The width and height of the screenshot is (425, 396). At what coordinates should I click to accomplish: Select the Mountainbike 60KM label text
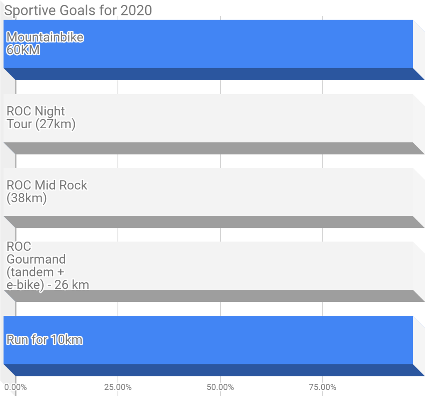click(45, 44)
